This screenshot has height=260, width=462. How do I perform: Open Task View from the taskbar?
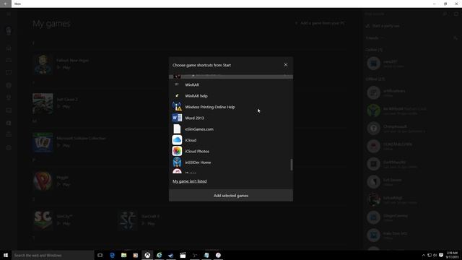[x=100, y=255]
